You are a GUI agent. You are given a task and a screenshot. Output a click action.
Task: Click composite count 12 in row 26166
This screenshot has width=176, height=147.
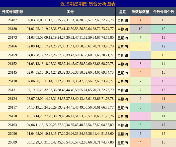coord(163,46)
